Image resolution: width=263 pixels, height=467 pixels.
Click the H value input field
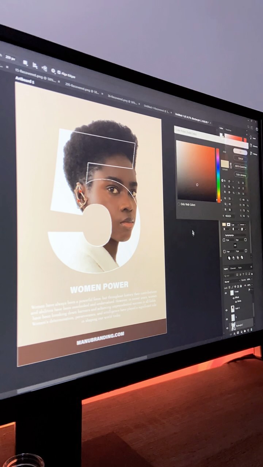229,181
